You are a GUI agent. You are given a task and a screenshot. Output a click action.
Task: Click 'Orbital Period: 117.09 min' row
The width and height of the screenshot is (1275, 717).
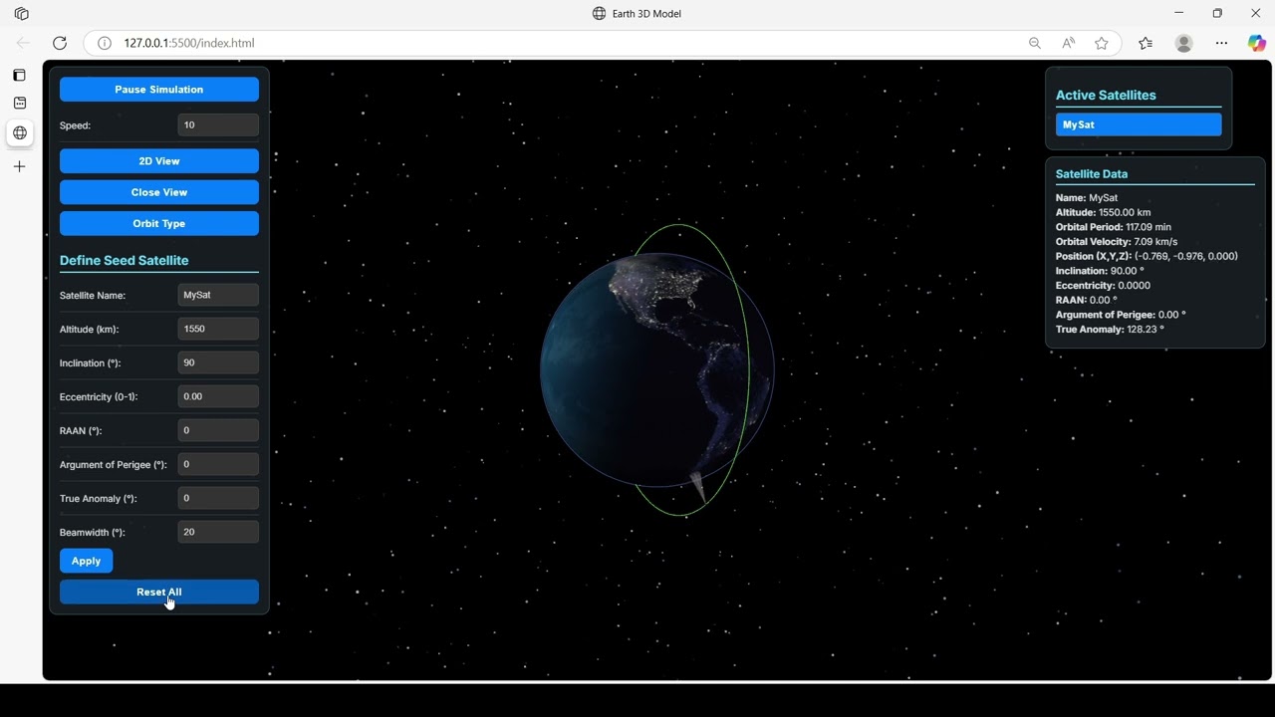tap(1114, 227)
